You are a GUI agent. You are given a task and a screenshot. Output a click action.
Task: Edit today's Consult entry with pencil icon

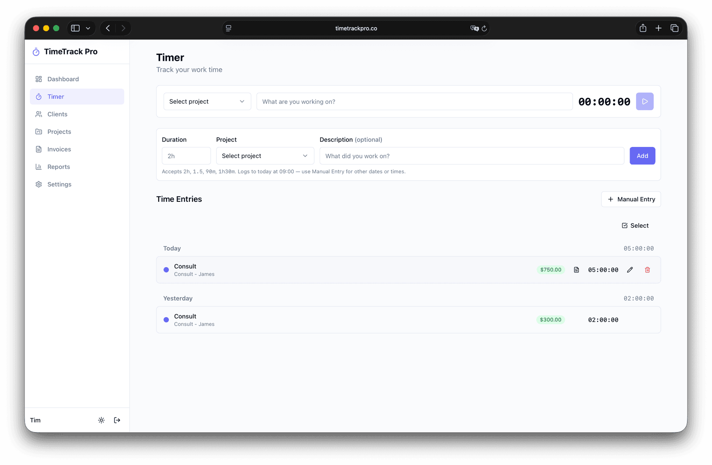[630, 270]
